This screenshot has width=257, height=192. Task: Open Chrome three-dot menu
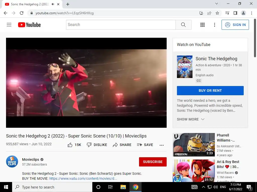(x=251, y=13)
